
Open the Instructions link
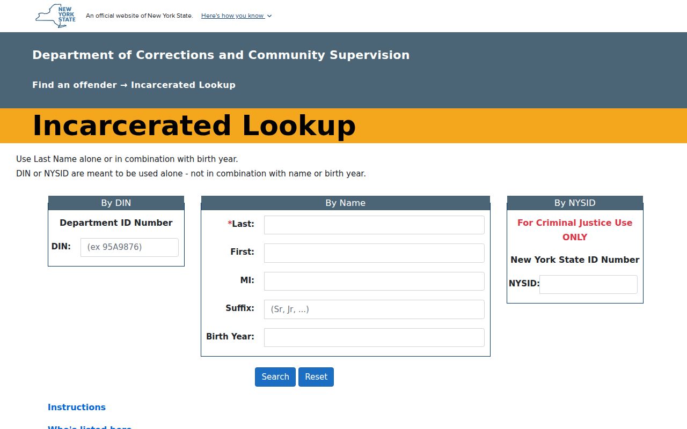coord(77,407)
